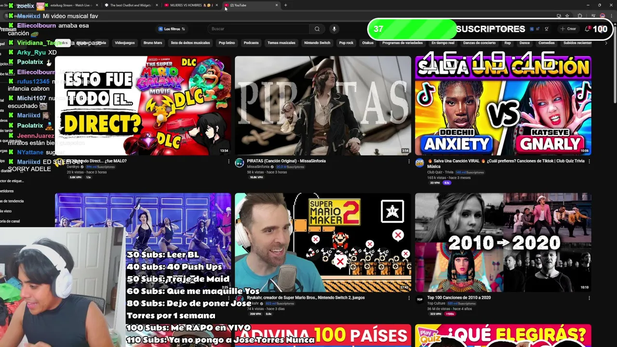The width and height of the screenshot is (617, 347).
Task: Open the notifications bell
Action: coord(587,29)
